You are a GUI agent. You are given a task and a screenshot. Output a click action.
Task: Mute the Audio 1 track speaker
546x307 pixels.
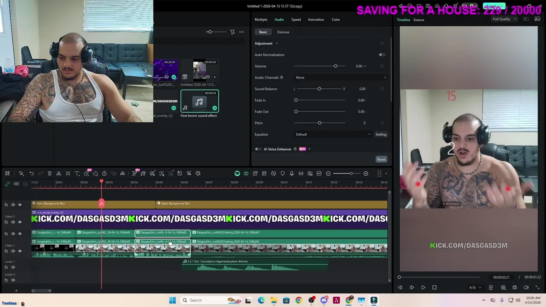[x=13, y=267]
